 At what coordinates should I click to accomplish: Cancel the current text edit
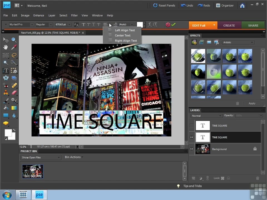coord(168,25)
